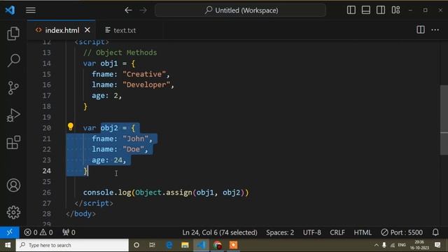
Task: Click the lightbulb code action on line 20
Action: 71,127
